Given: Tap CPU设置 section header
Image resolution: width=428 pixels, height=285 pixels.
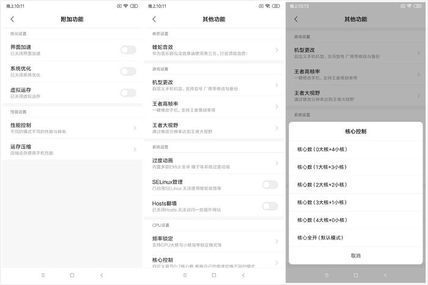Looking at the screenshot, I should click(161, 225).
